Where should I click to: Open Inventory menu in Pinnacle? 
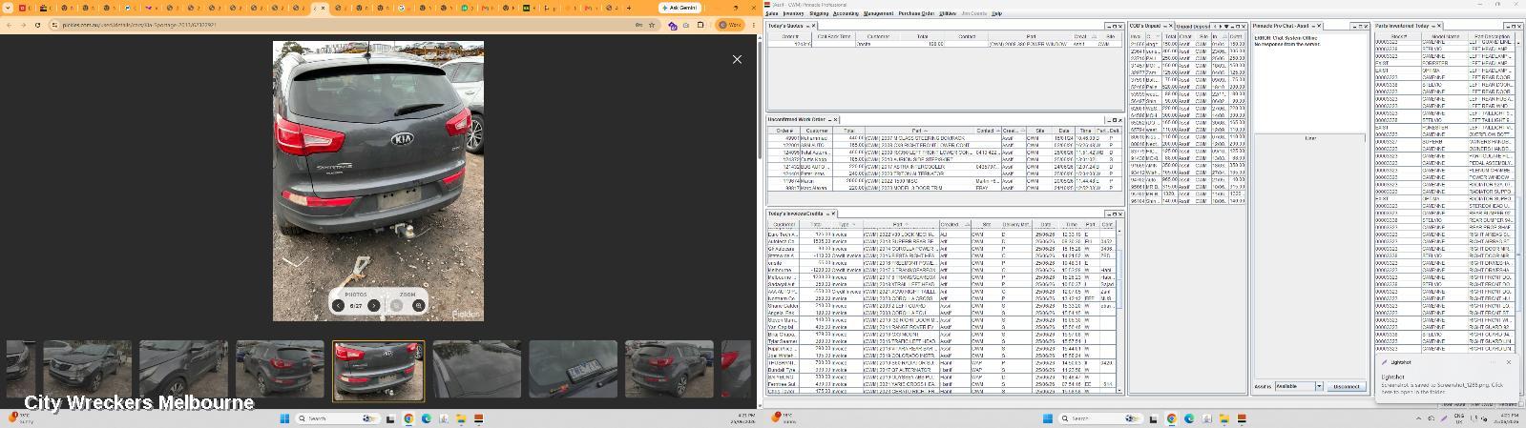pyautogui.click(x=793, y=13)
